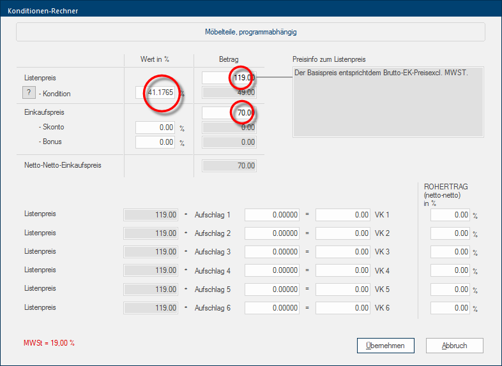
Task: Select the Einkaufspreis Betrag field
Action: click(x=229, y=113)
